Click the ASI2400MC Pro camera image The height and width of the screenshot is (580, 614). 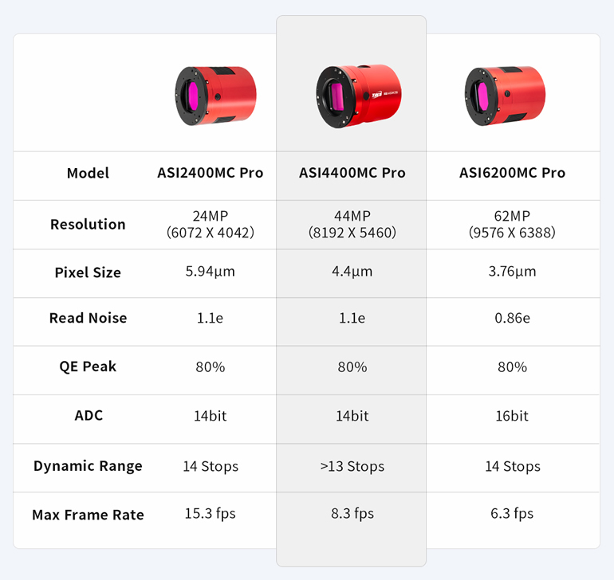point(214,96)
